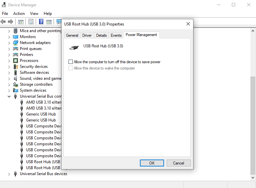Close the USB Root Hub Properties dialog

click(188, 24)
